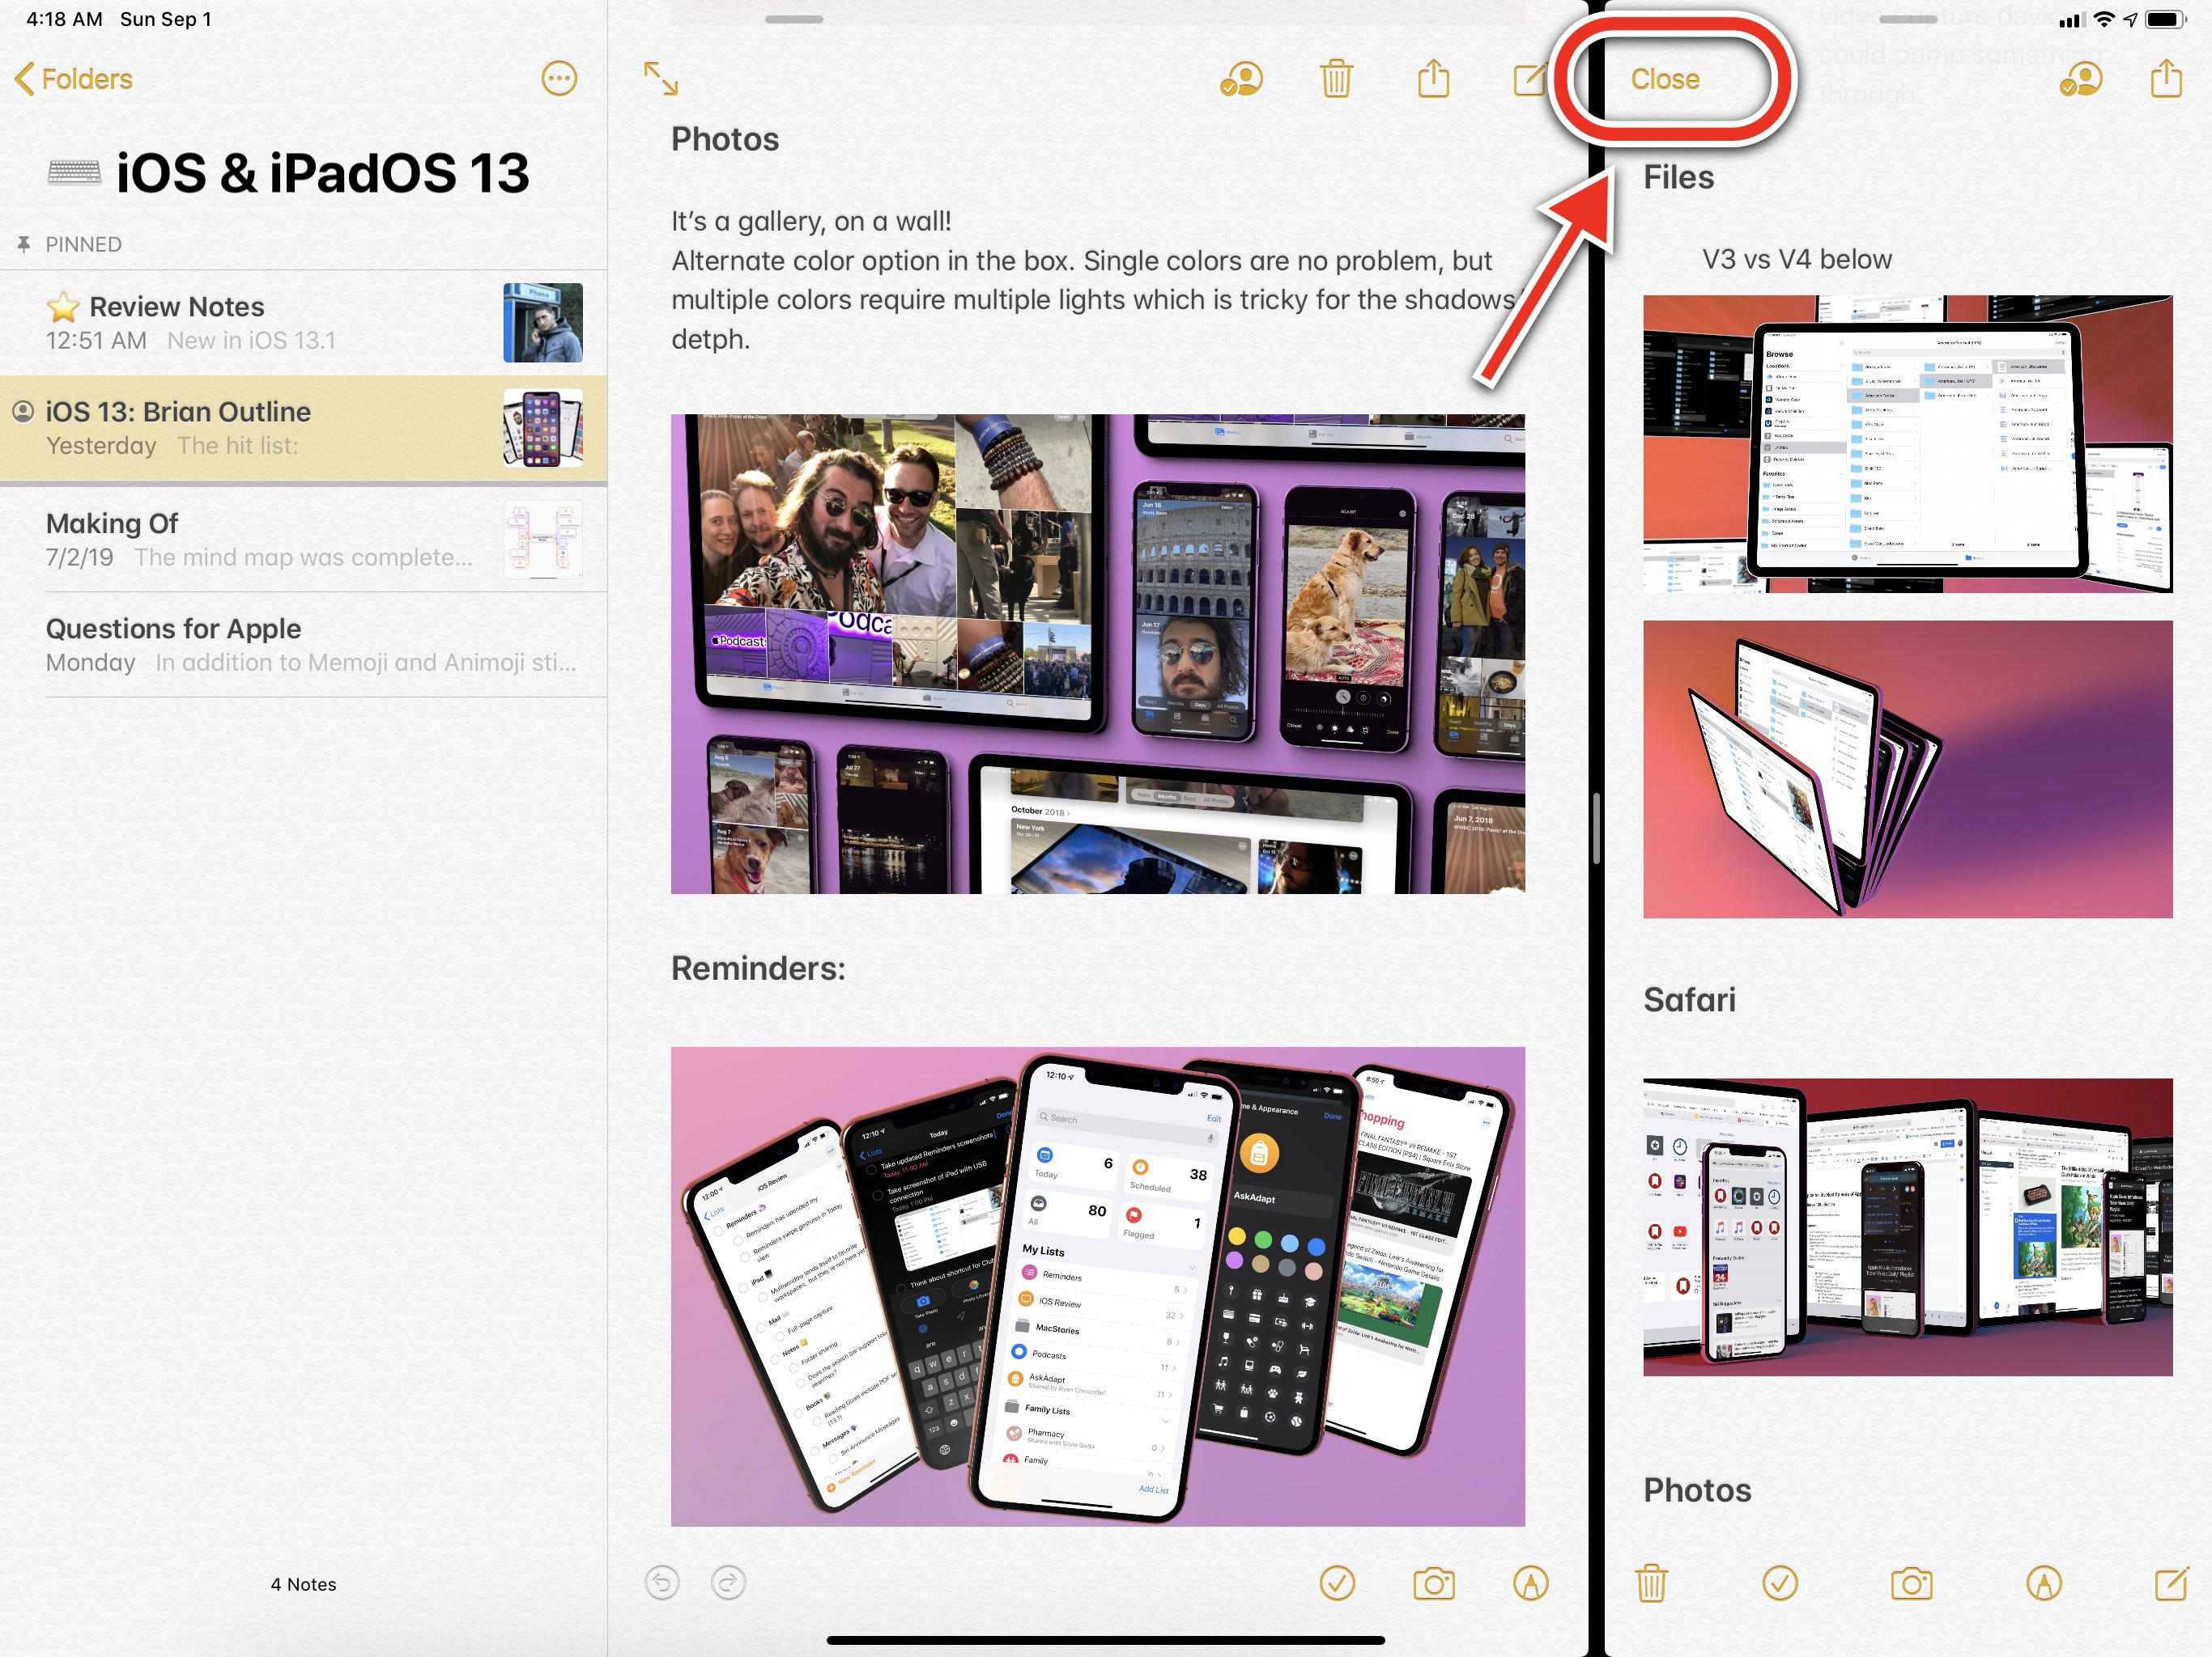
Task: Share the side note
Action: 2166,78
